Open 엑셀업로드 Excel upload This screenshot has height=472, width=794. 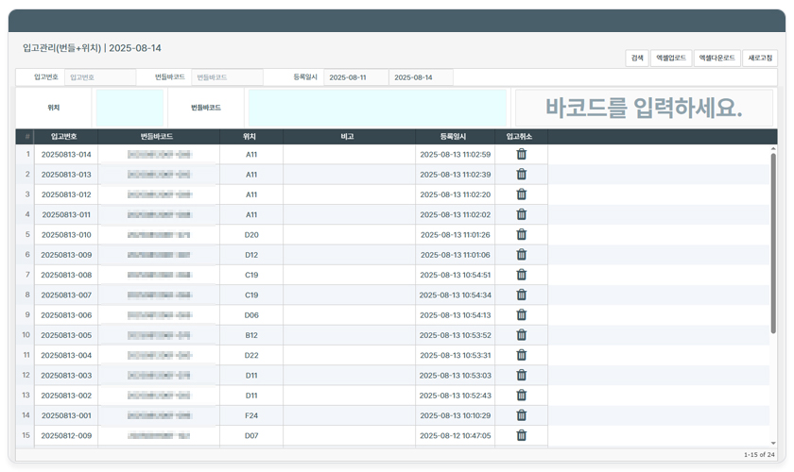point(671,59)
